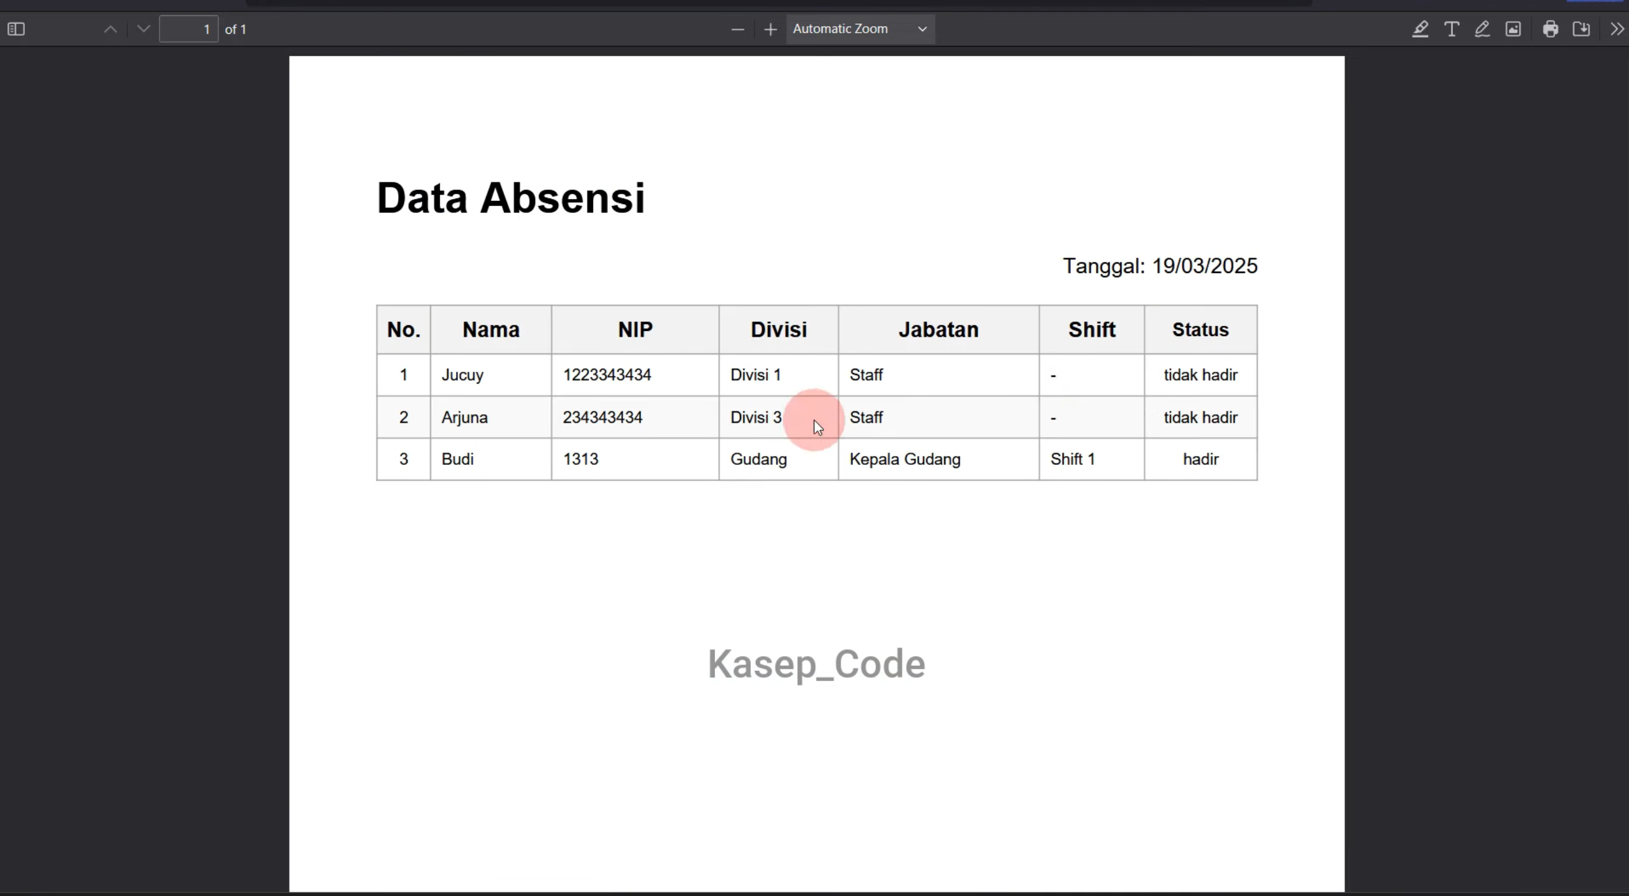Select the Draw pen tool
This screenshot has height=896, width=1629.
(x=1482, y=29)
